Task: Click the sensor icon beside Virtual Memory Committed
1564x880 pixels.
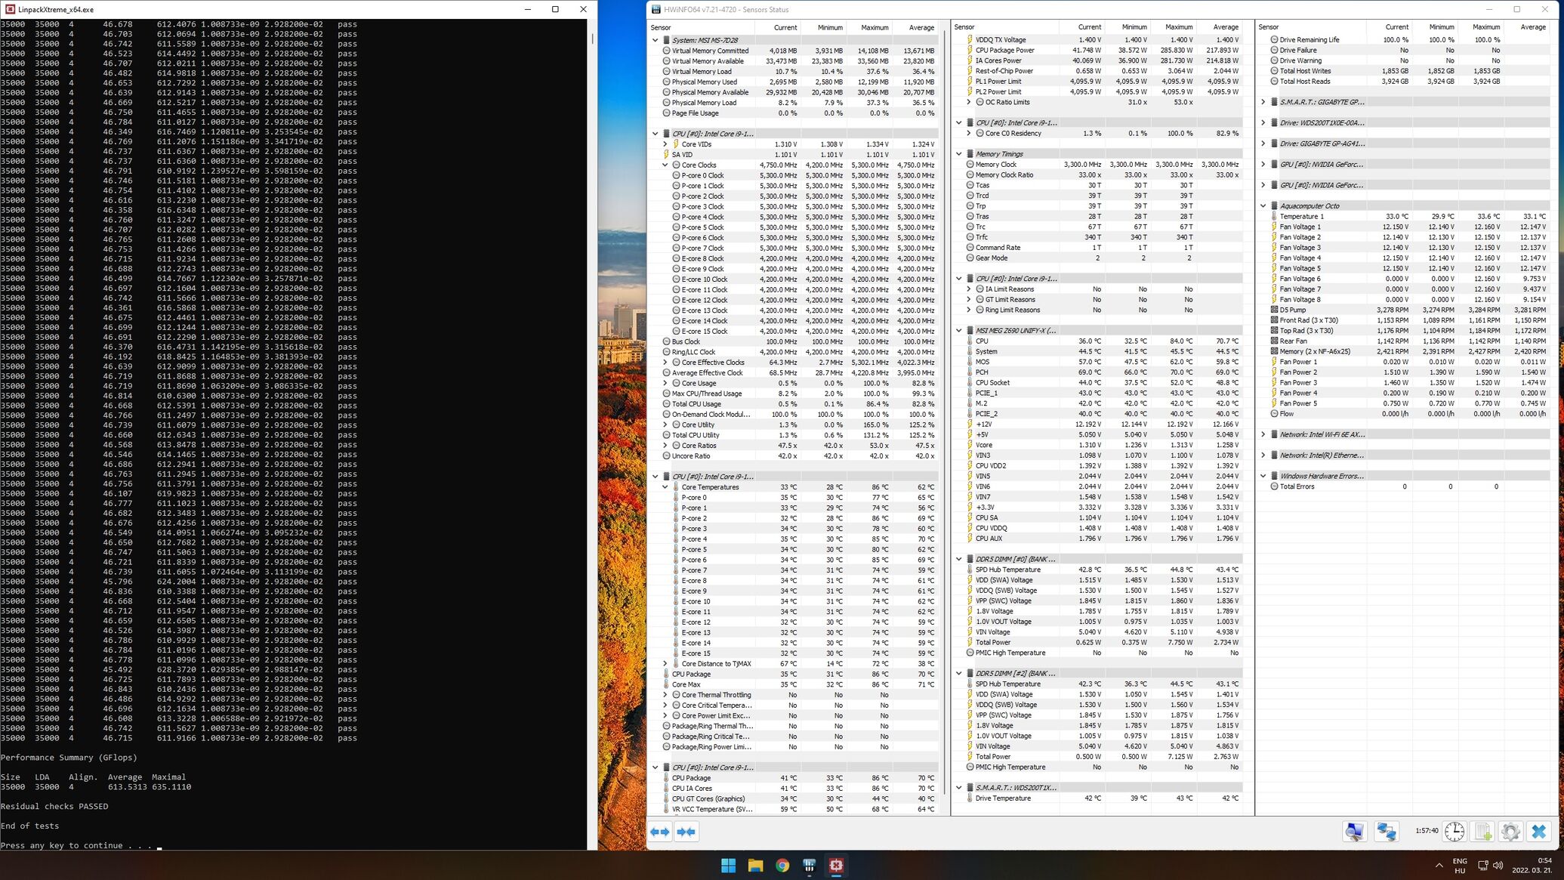Action: point(666,51)
